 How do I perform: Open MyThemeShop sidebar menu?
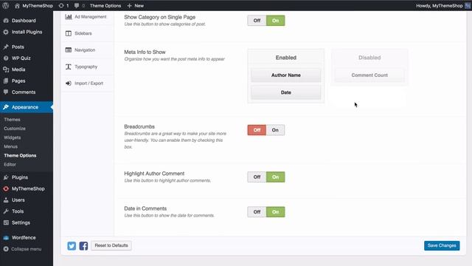tap(28, 189)
